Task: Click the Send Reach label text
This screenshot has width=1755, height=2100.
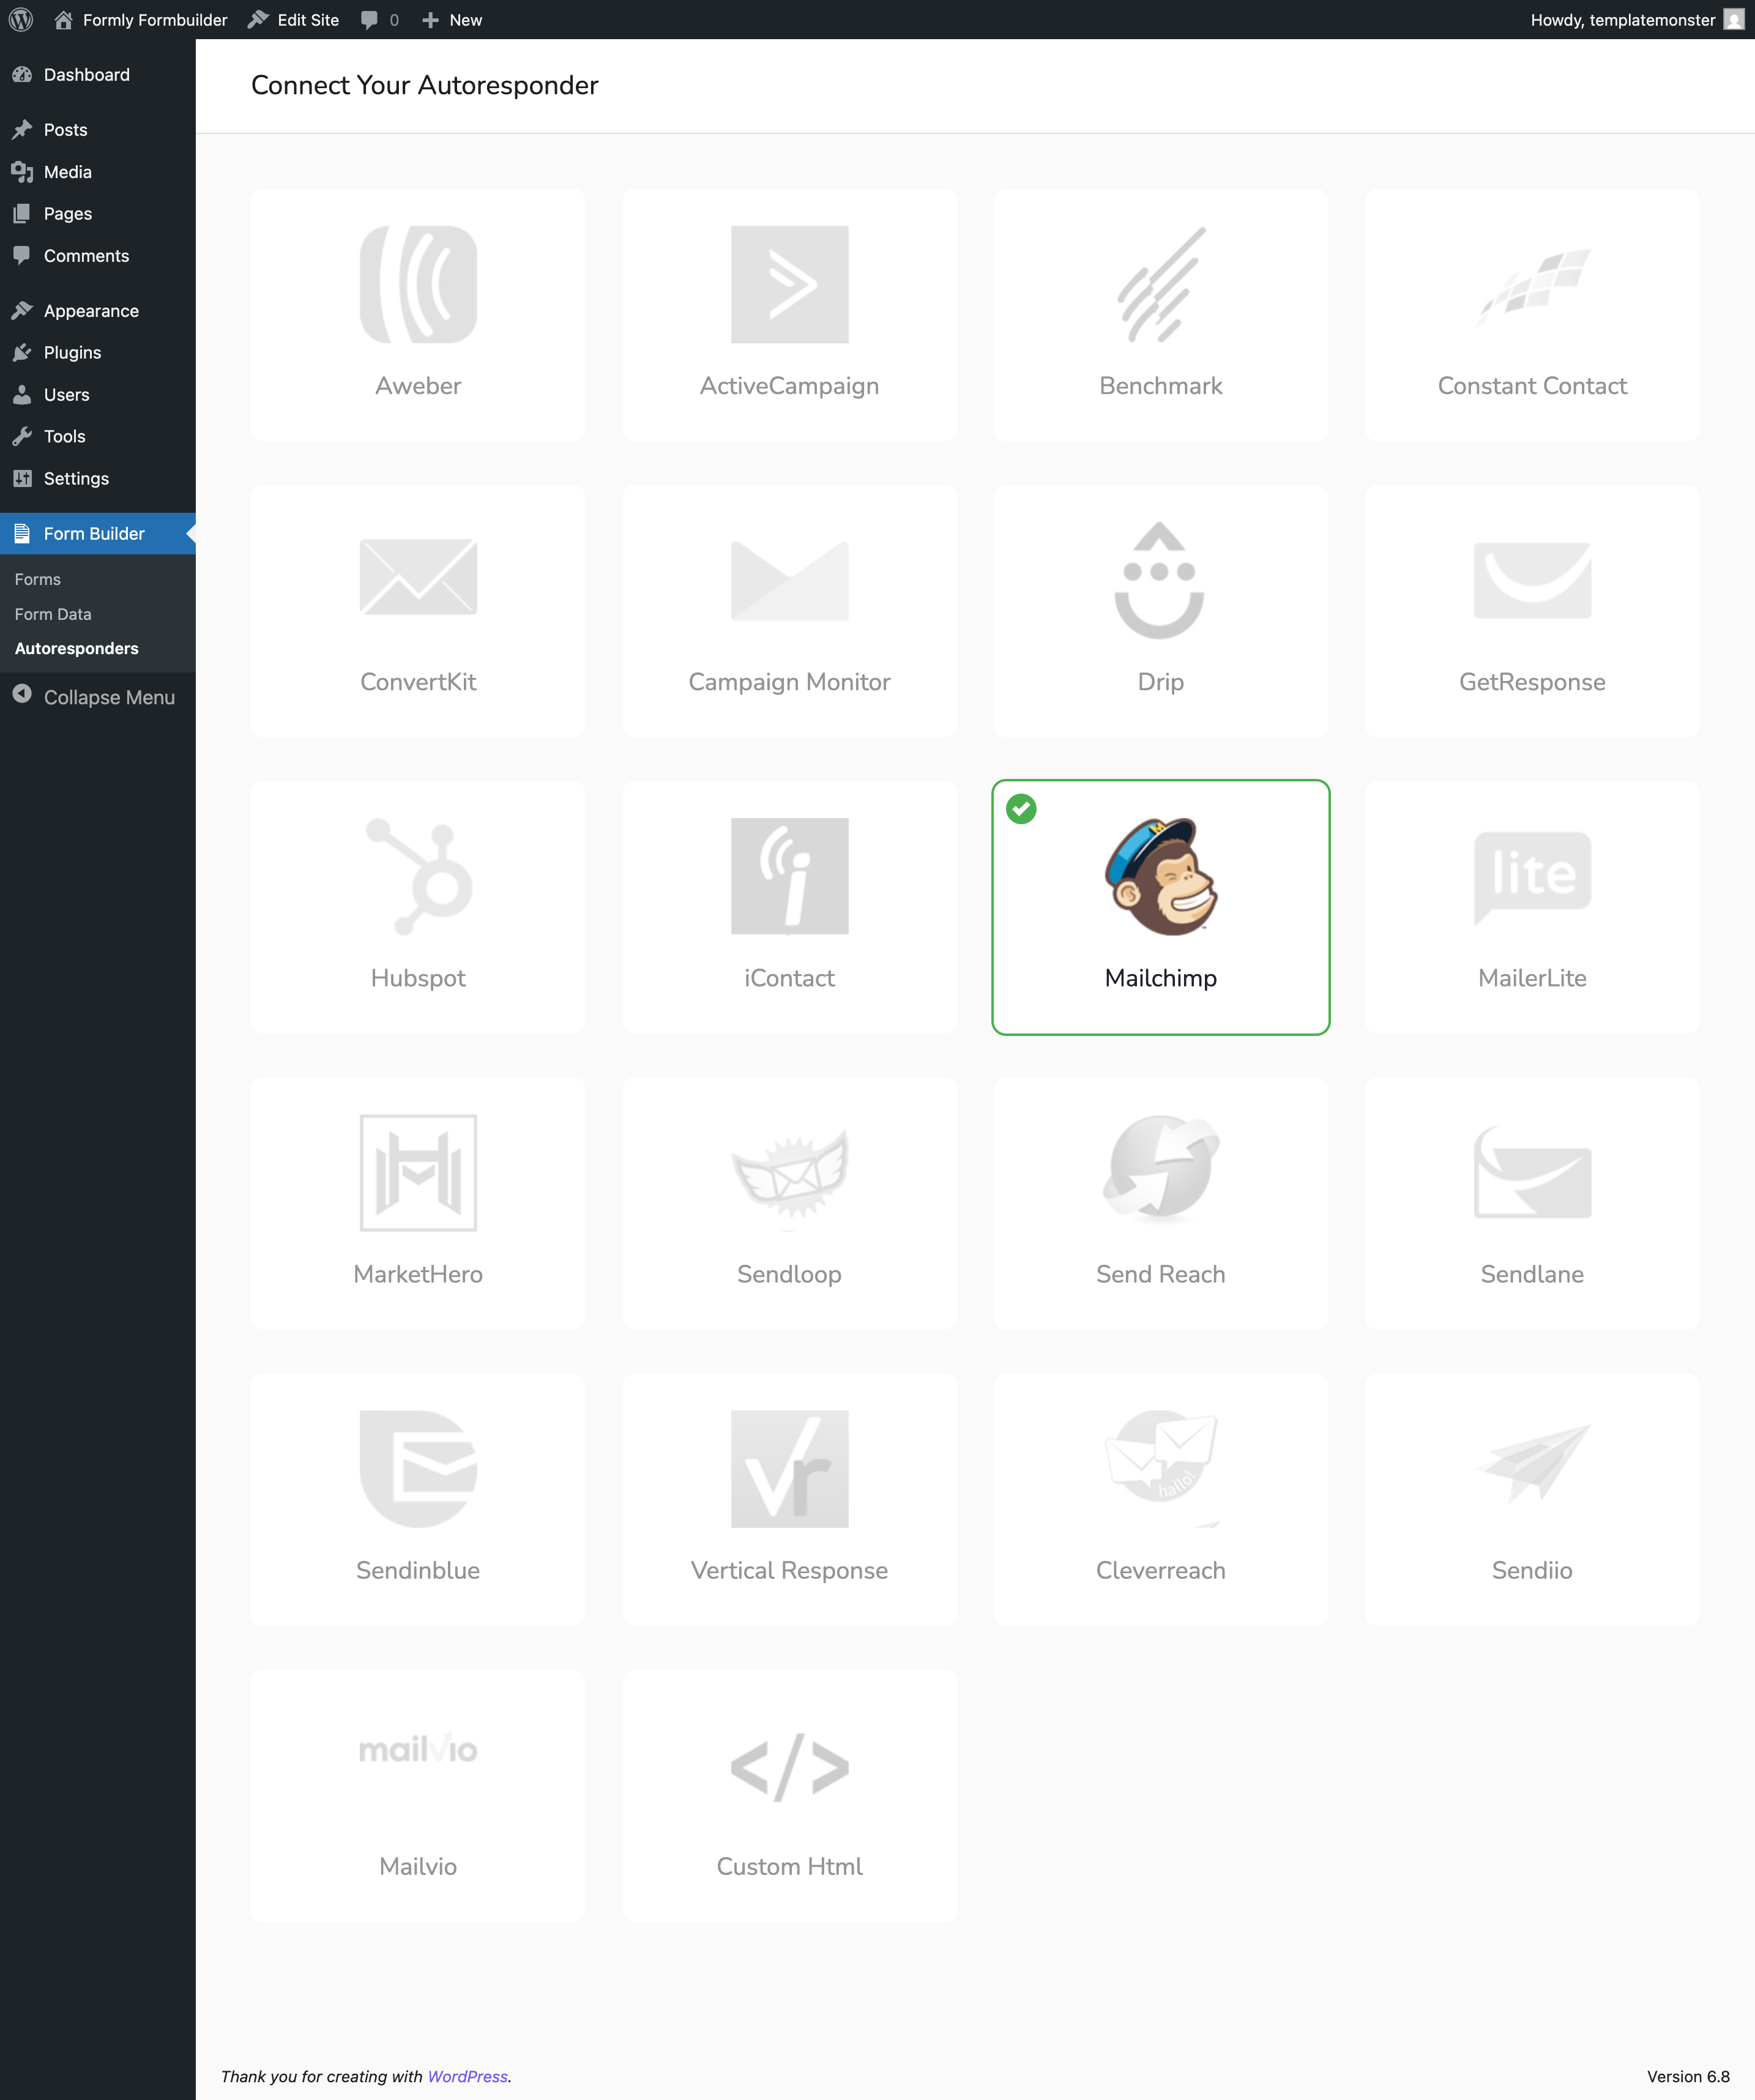Action: point(1160,1274)
